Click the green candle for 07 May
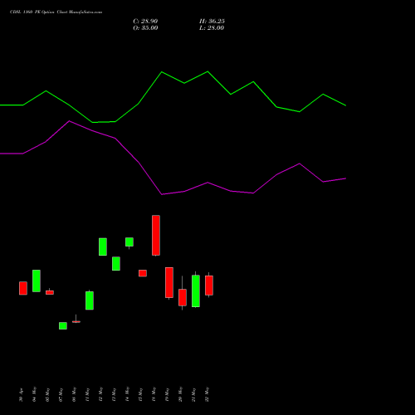This screenshot has width=415, height=415. pos(63,325)
